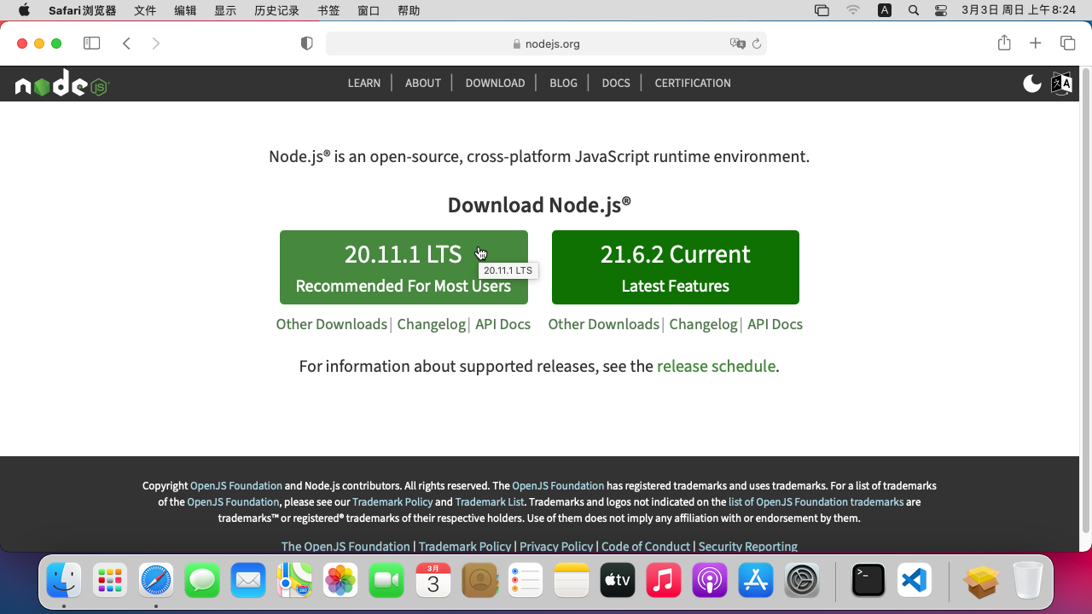Open Safari share menu
Viewport: 1092px width, 614px height.
1004,43
